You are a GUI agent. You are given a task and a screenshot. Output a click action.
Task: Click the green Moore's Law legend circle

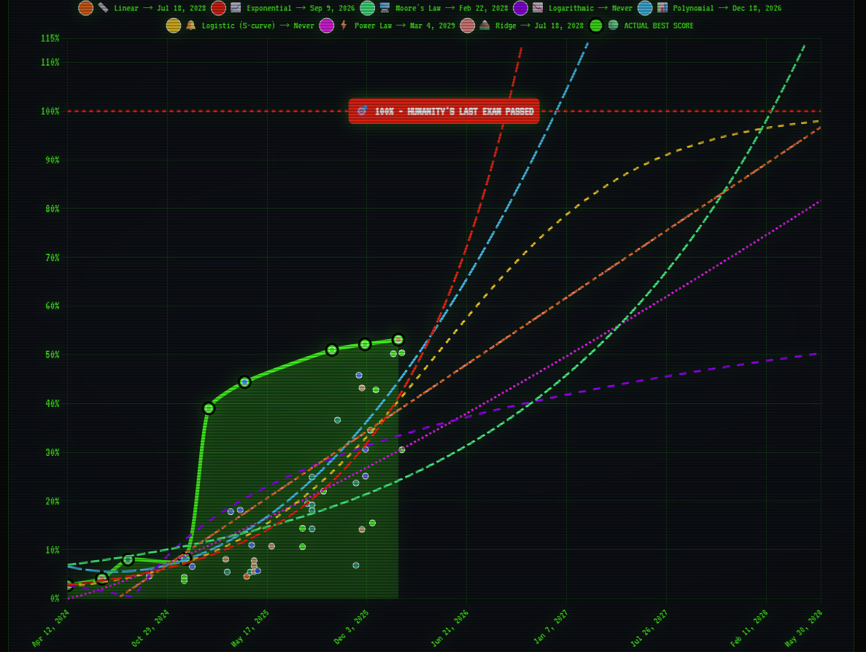367,8
